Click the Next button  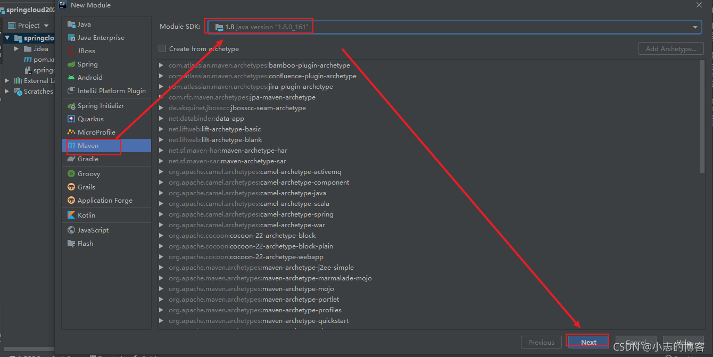[588, 342]
